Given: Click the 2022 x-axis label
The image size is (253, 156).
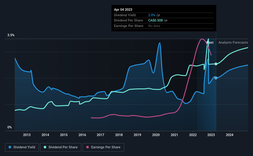Looking at the screenshot, I should 193,135.
